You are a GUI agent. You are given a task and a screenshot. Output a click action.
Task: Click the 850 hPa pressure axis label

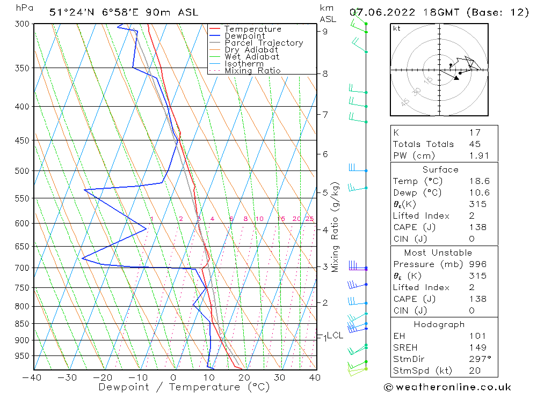22,323
